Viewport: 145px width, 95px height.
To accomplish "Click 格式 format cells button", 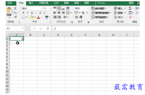I will click(119, 17).
